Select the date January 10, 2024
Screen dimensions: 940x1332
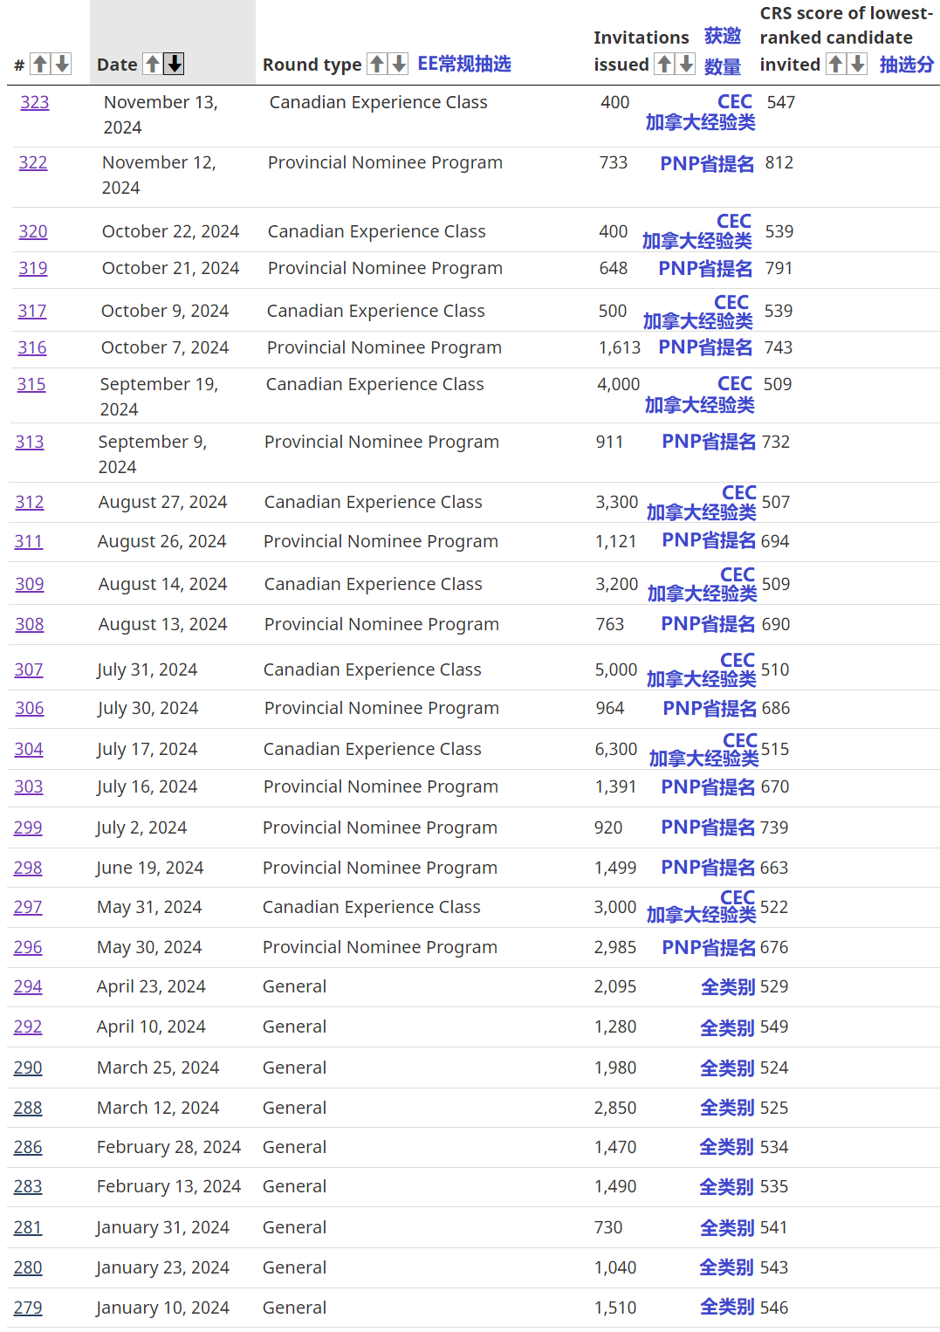click(162, 1308)
